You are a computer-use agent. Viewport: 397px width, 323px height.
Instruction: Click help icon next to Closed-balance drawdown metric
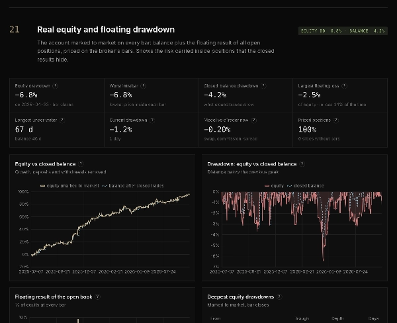pos(263,86)
